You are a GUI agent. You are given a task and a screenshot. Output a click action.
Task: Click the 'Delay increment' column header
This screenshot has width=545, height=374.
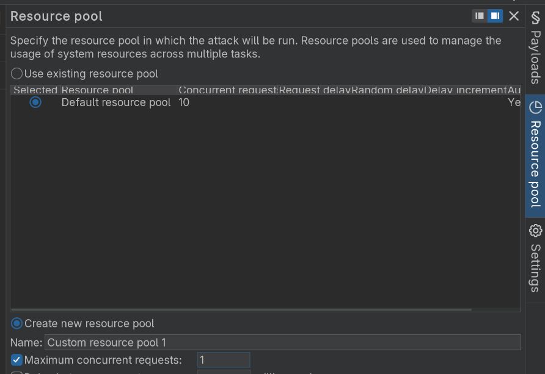465,90
